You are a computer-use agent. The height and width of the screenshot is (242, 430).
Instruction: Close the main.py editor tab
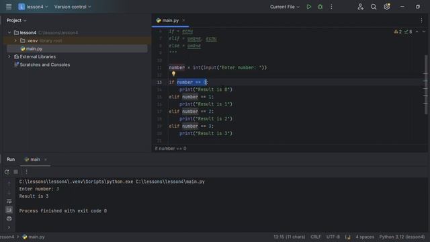pyautogui.click(x=183, y=20)
